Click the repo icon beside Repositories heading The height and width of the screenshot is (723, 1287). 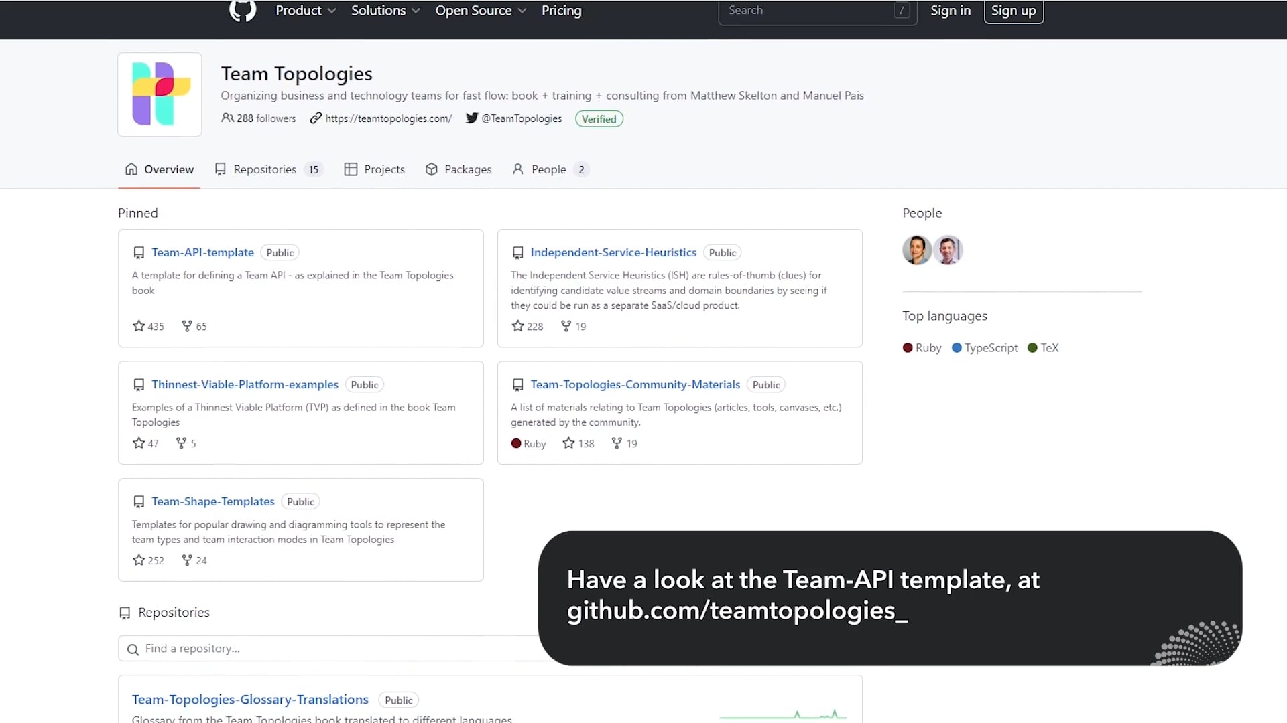125,613
